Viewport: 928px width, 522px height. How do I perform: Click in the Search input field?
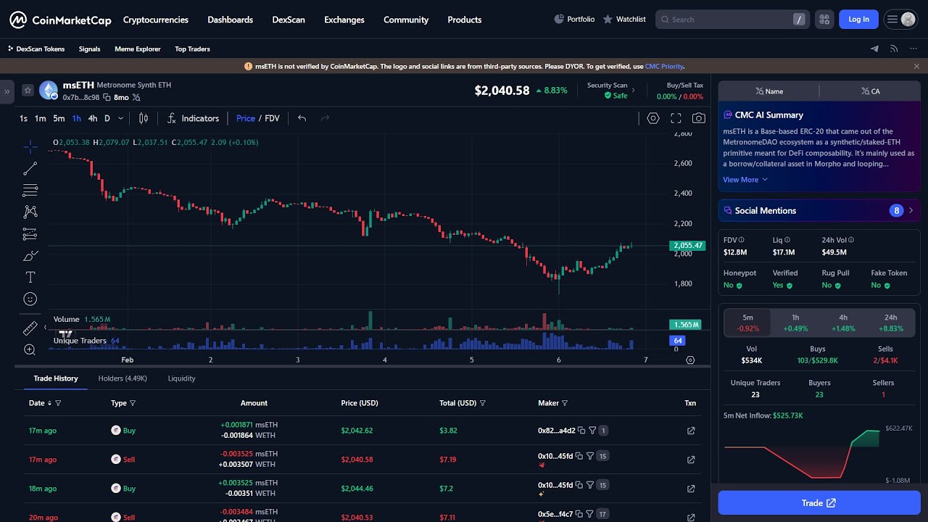[732, 20]
